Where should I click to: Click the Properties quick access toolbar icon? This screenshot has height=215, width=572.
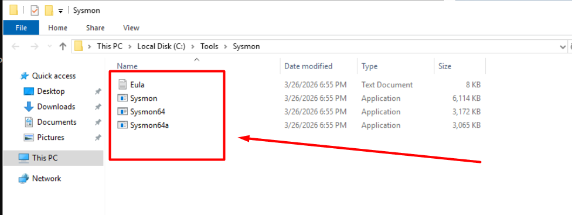[35, 11]
